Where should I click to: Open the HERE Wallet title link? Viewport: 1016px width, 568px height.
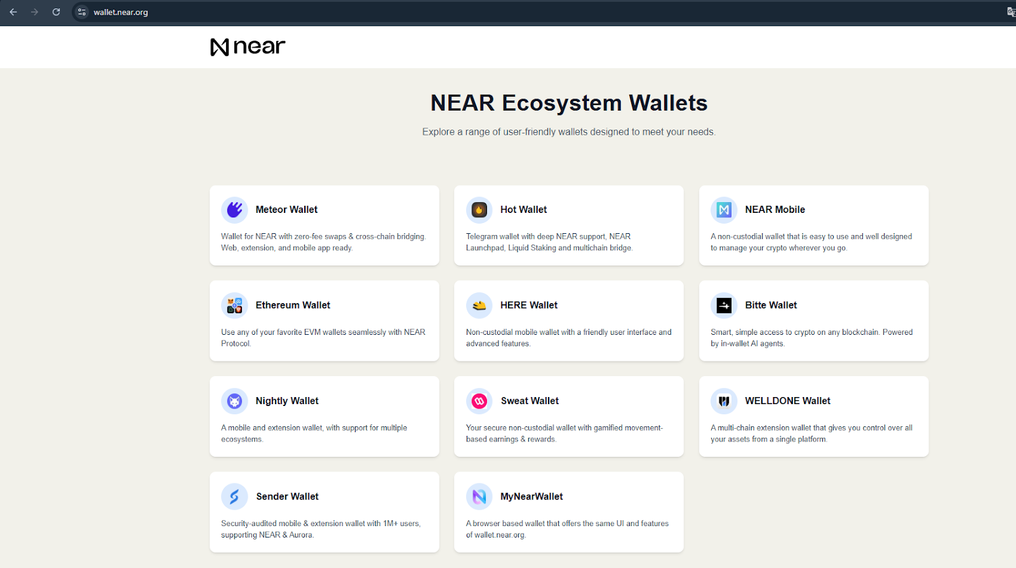pos(529,306)
